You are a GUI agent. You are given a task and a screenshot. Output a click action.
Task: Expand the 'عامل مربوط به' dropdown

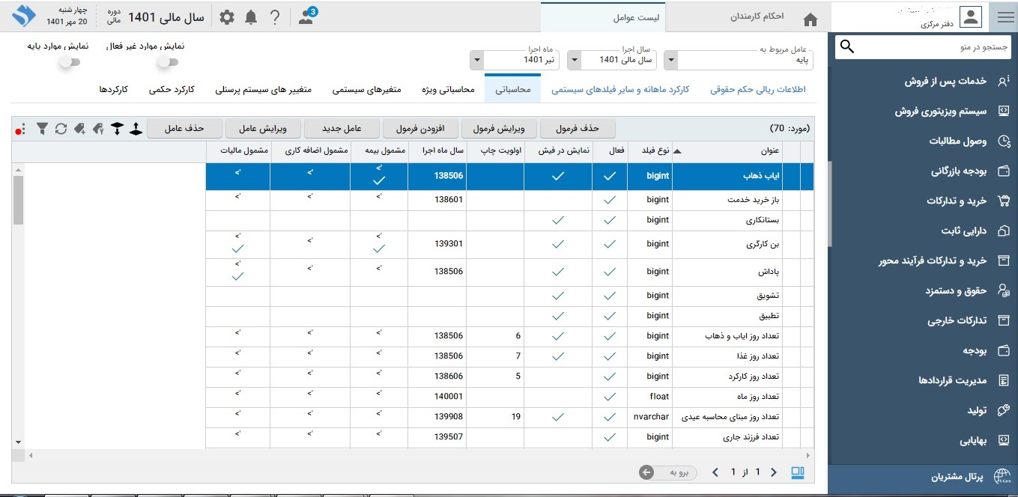pos(671,59)
